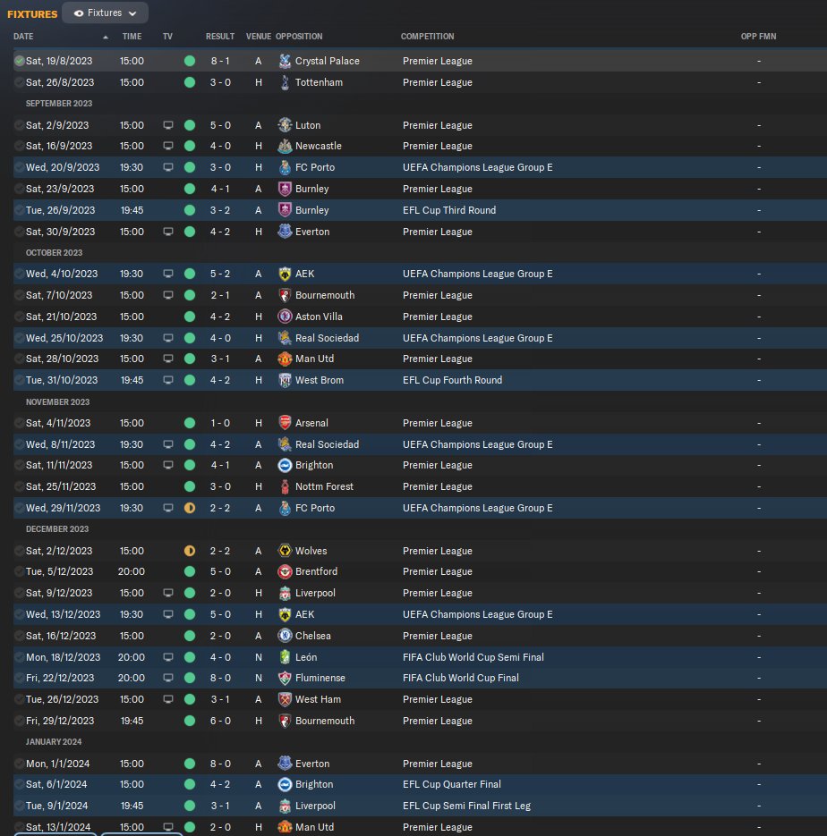Toggle the checkmark on Mon, 1/1/2024 row

coord(19,764)
